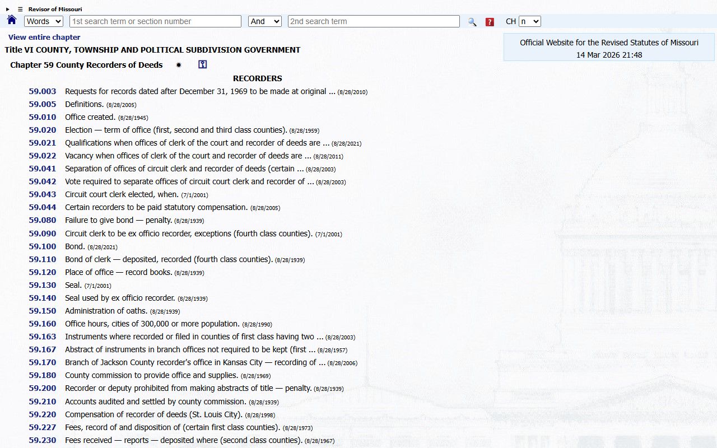
Task: Click the hamburger menu icon
Action: (x=20, y=10)
